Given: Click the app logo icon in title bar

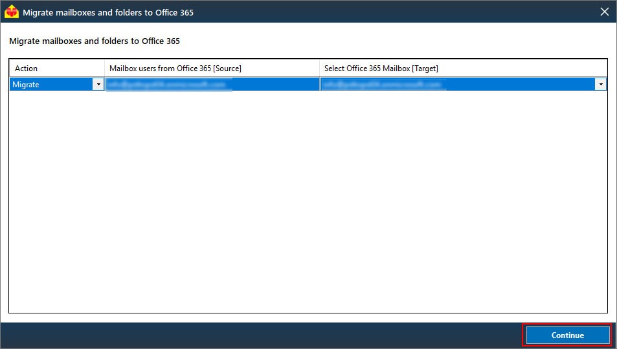Looking at the screenshot, I should 12,12.
